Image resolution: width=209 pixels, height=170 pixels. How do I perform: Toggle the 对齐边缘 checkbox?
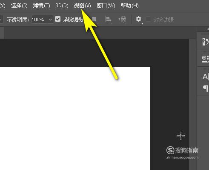pyautogui.click(x=148, y=19)
